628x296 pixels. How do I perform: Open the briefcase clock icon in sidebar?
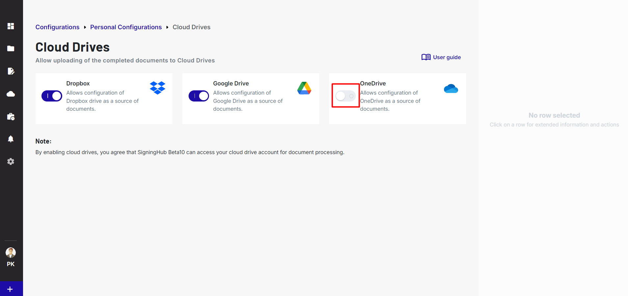tap(11, 117)
